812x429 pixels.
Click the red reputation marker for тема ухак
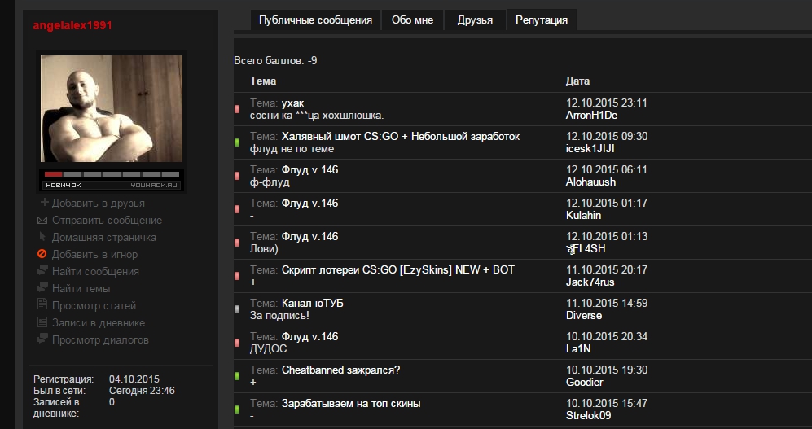tap(237, 109)
